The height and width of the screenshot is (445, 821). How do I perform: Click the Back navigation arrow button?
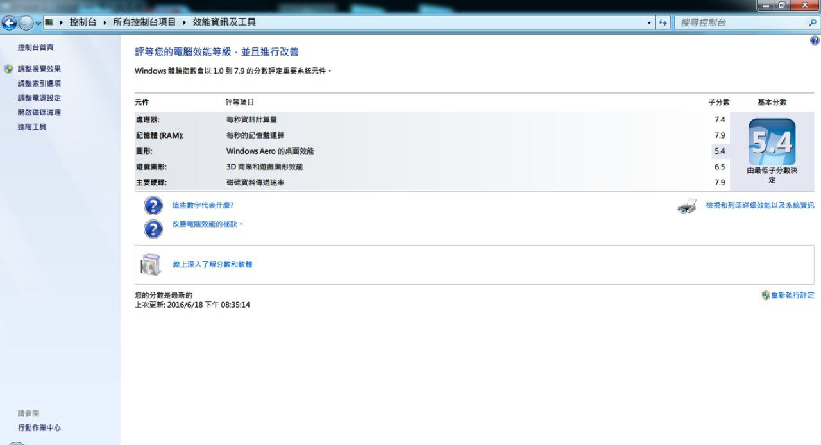(10, 23)
